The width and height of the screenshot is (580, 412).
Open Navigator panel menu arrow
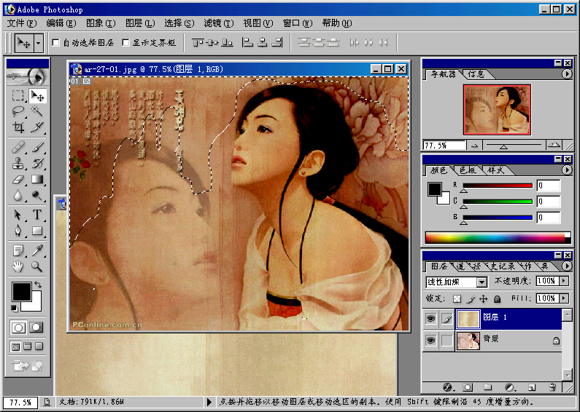567,74
